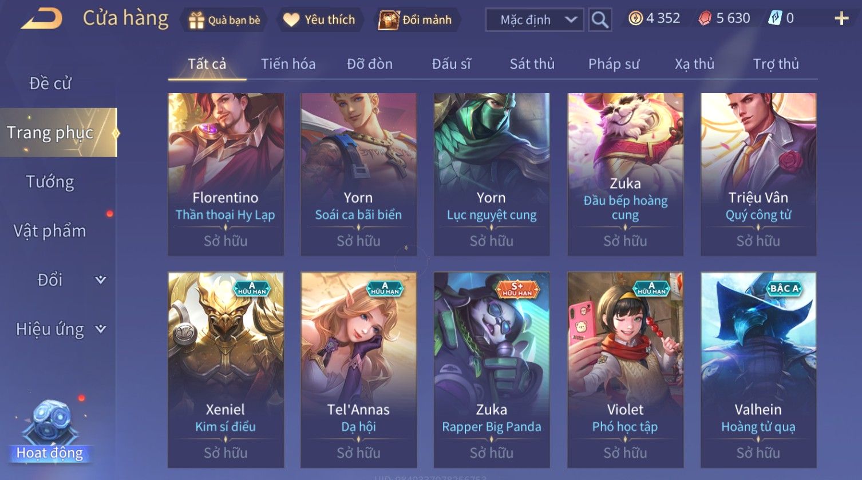Open the Zuka Rapper Big Panda skin
The image size is (862, 480).
pos(492,370)
